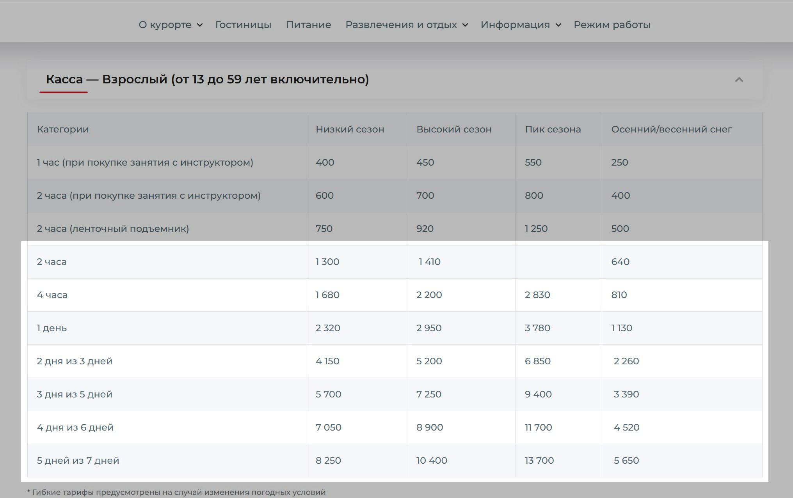Go to the Питание section
This screenshot has width=793, height=498.
click(308, 25)
